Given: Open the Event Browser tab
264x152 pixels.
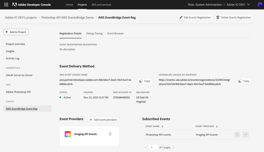Looking at the screenshot, I should (115, 33).
